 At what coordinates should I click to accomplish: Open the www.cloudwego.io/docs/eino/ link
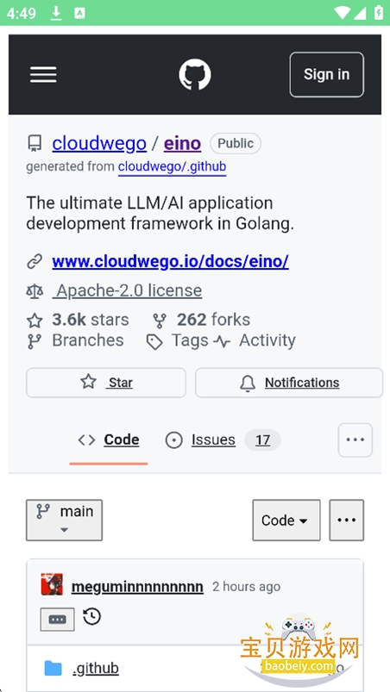point(171,262)
